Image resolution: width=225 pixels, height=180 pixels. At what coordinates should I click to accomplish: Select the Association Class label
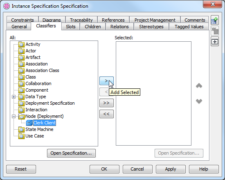pos(42,70)
